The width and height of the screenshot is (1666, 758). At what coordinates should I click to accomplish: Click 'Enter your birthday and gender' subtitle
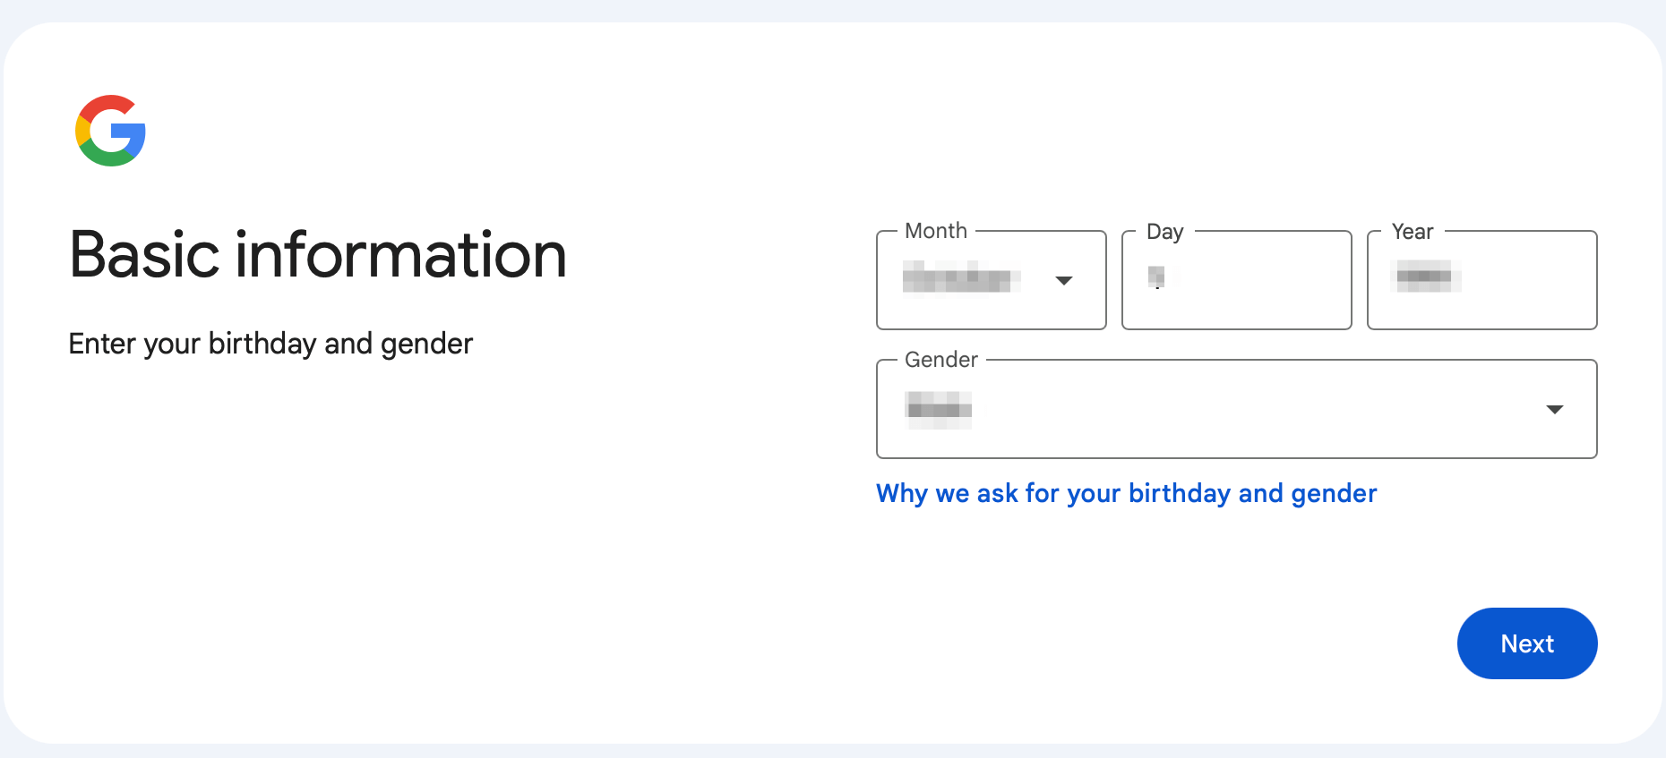coord(271,344)
